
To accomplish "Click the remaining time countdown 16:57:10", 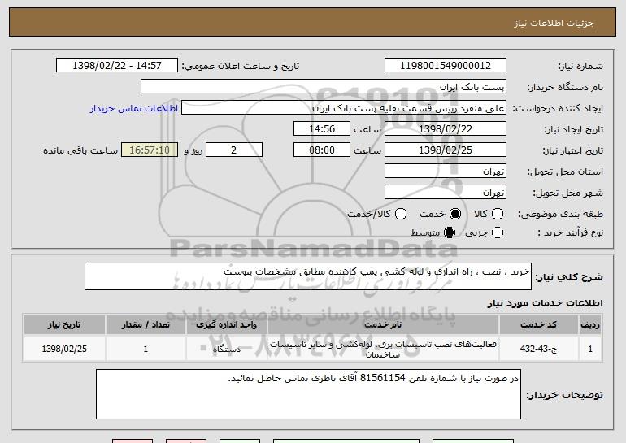I will 150,150.
